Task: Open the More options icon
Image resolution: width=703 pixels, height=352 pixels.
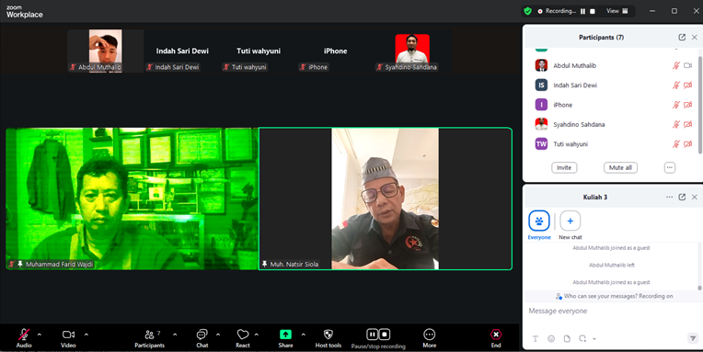Action: tap(429, 335)
